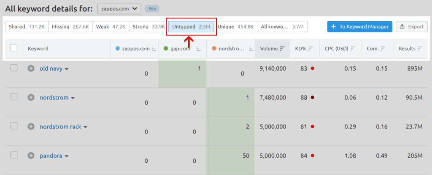
Task: Open the old navy keyword link
Action: tap(51, 68)
